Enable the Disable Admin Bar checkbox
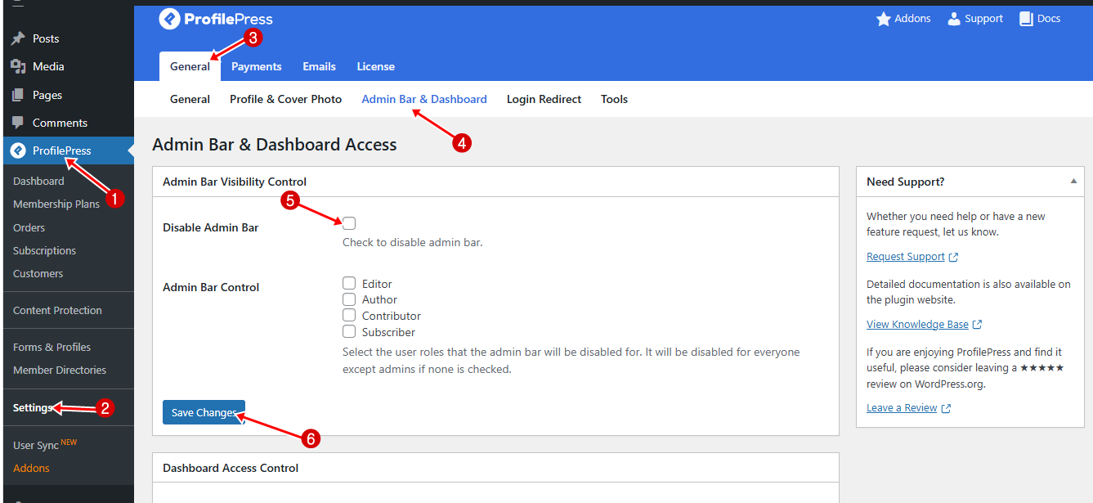The height and width of the screenshot is (503, 1093). [349, 223]
